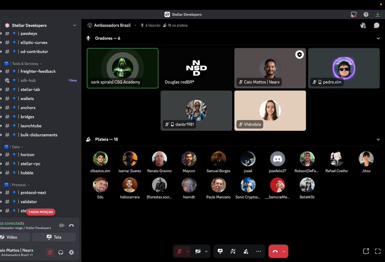Click BetaW3b audience avatar
This screenshot has height=262, width=385.
coord(307,185)
